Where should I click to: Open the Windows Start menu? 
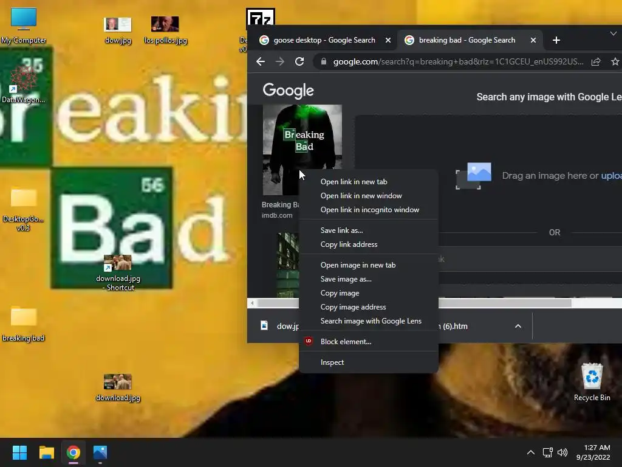(x=19, y=452)
